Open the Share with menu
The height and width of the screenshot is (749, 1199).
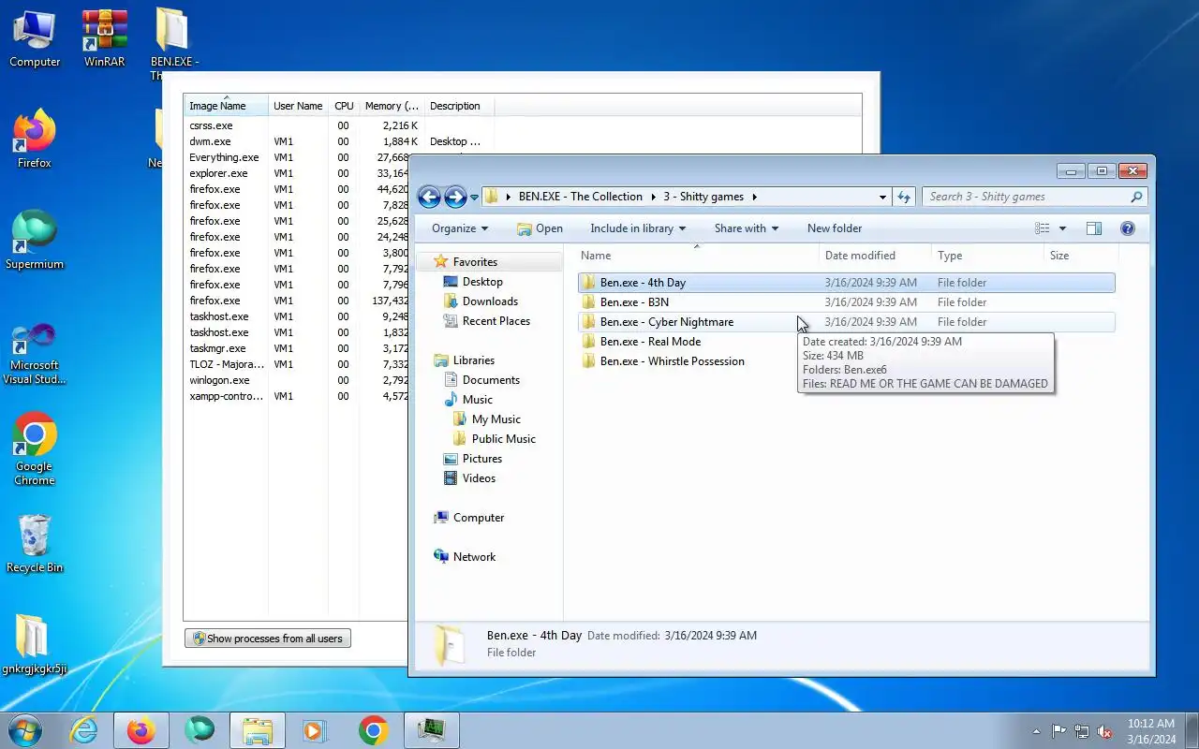(747, 228)
